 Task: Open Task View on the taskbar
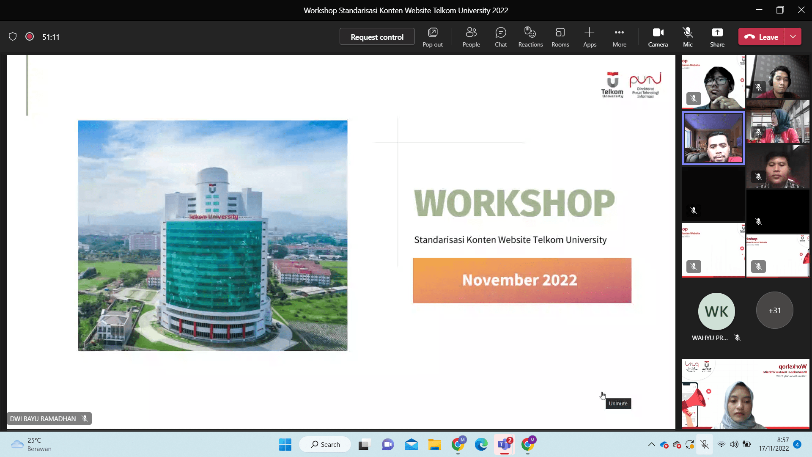364,444
